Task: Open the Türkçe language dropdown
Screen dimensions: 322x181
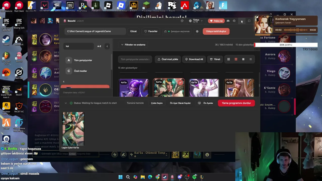Action: click(196, 21)
